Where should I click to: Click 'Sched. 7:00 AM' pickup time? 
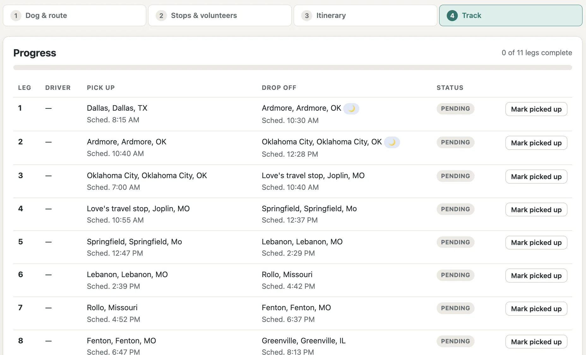(113, 187)
